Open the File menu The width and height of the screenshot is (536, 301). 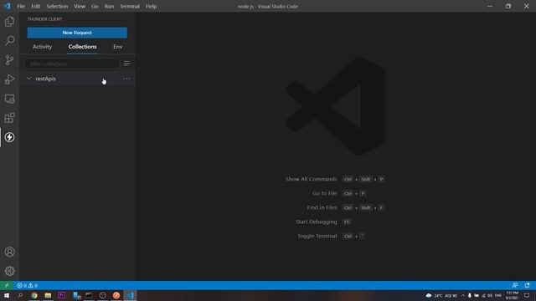[21, 6]
